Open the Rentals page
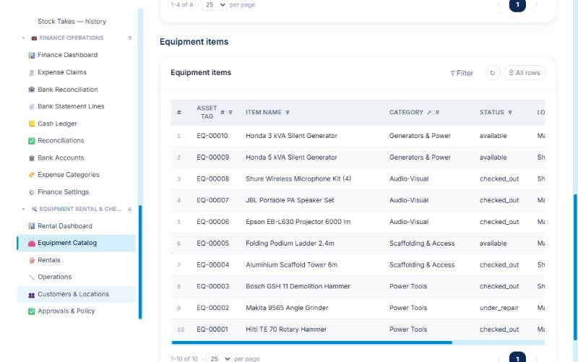Screen dimensions: 578x362 [48, 260]
